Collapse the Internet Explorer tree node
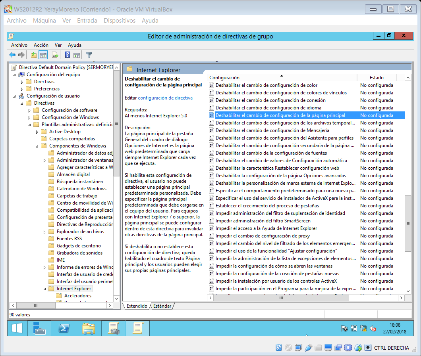Viewport: 421px width, 356px height. click(44, 289)
